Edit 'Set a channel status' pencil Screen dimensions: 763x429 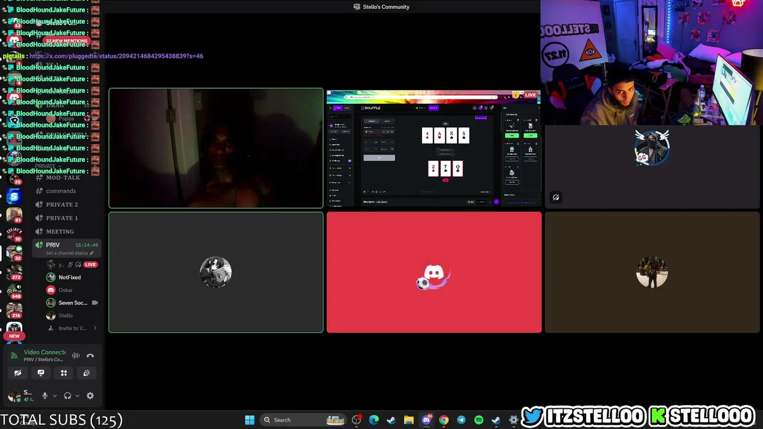coord(91,253)
